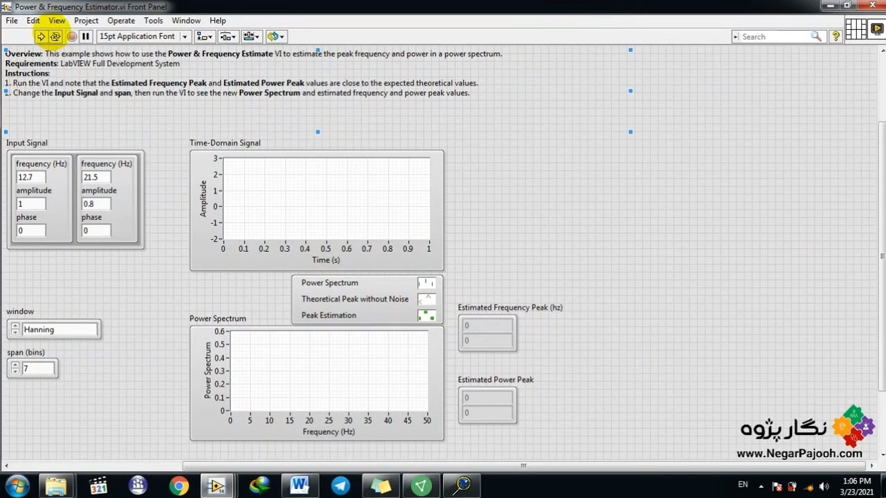Click the Power Spectrum plot legend swatch
The height and width of the screenshot is (498, 886).
pyautogui.click(x=426, y=283)
